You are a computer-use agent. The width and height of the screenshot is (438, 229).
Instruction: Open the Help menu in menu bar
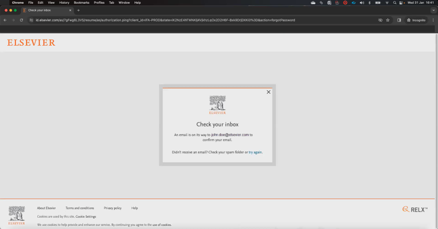138,2
